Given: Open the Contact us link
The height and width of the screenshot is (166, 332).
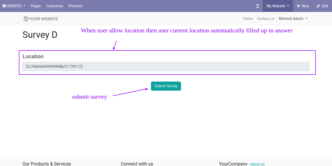Looking at the screenshot, I should [266, 19].
